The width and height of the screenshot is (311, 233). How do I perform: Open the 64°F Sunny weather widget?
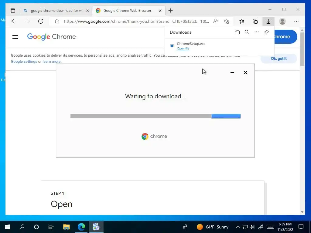[x=212, y=227]
